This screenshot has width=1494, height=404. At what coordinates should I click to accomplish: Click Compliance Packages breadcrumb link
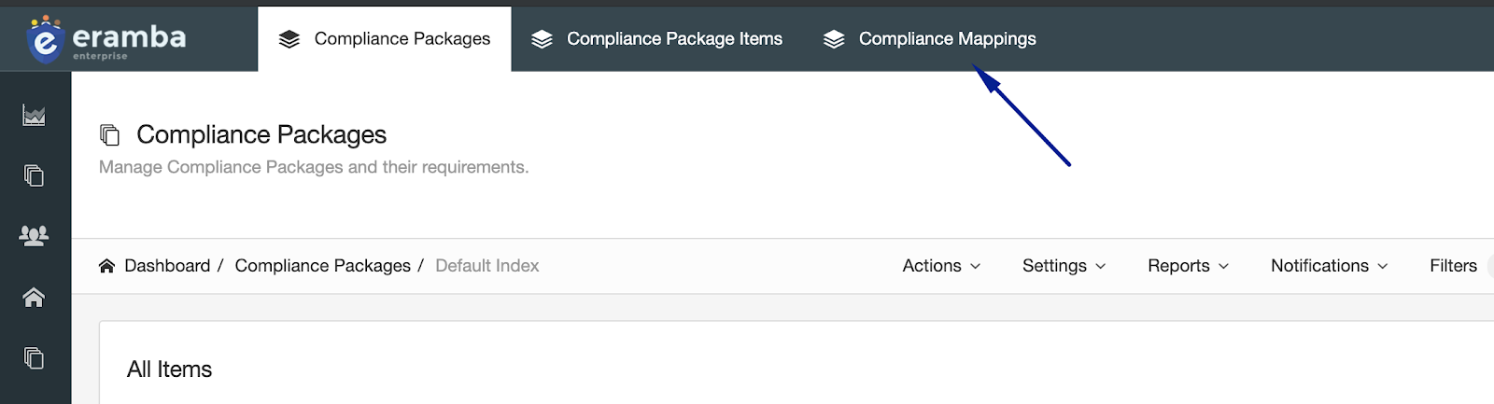[323, 266]
